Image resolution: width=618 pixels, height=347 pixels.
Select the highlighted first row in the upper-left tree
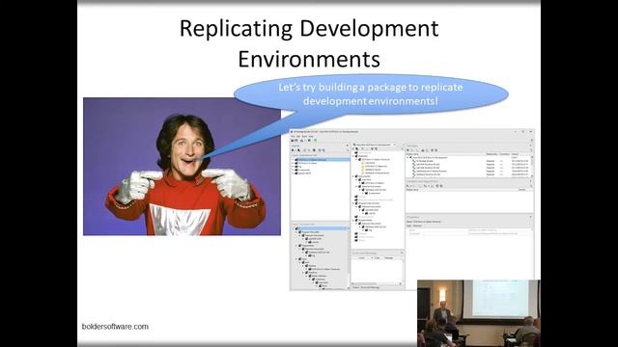(x=320, y=160)
